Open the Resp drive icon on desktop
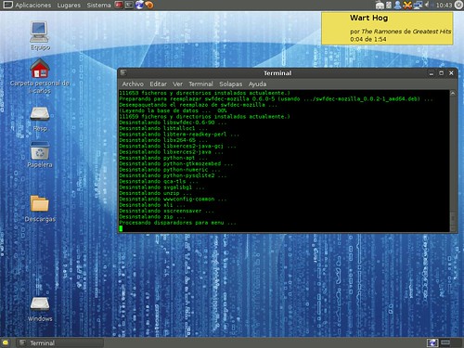The width and height of the screenshot is (464, 348). (x=40, y=114)
